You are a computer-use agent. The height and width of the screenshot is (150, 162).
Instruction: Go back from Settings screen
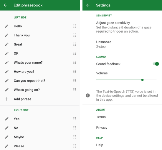tap(88, 5)
